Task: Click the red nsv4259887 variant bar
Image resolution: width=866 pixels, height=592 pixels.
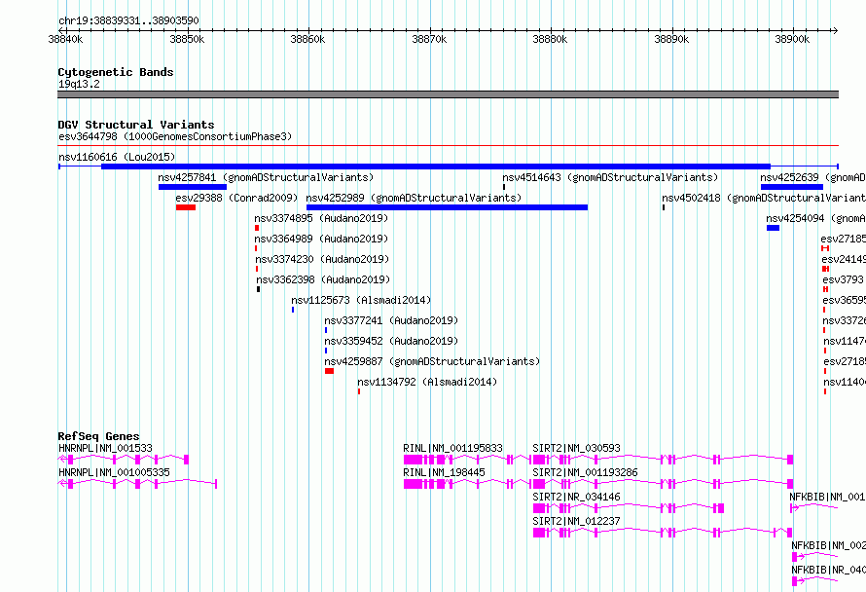Action: click(329, 371)
